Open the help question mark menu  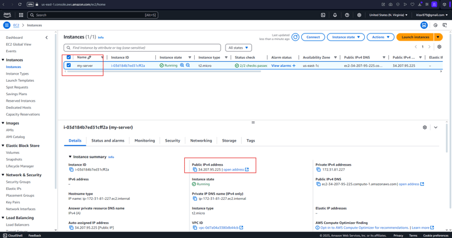click(347, 15)
